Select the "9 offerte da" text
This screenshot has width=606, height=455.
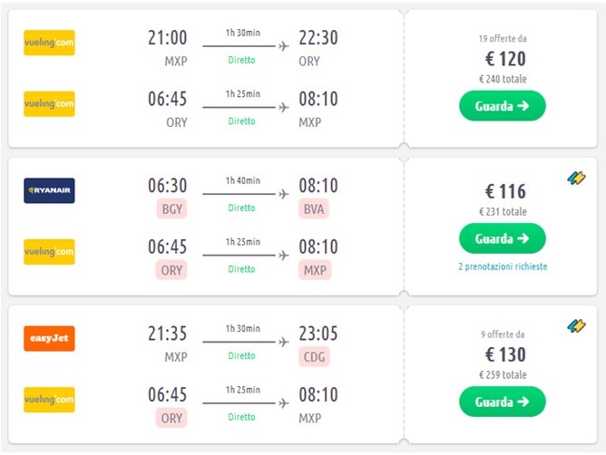(503, 334)
